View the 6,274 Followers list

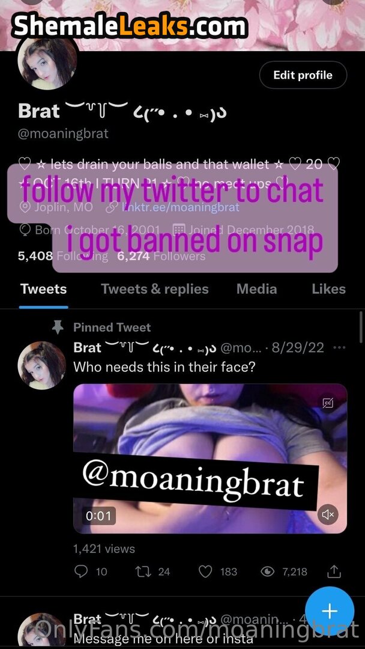tap(161, 256)
